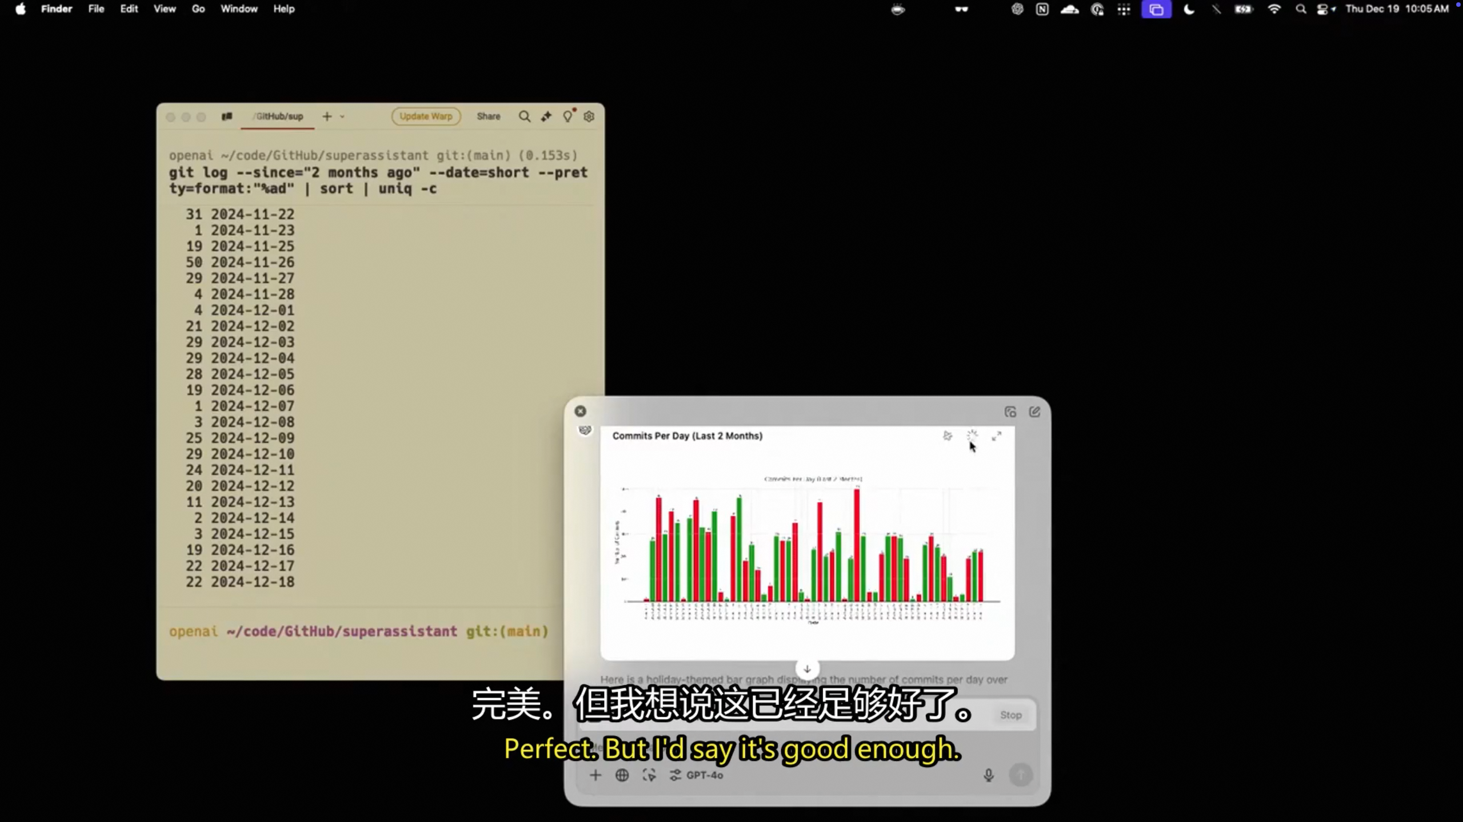Select the GitHub/sup terminal tab

[278, 116]
